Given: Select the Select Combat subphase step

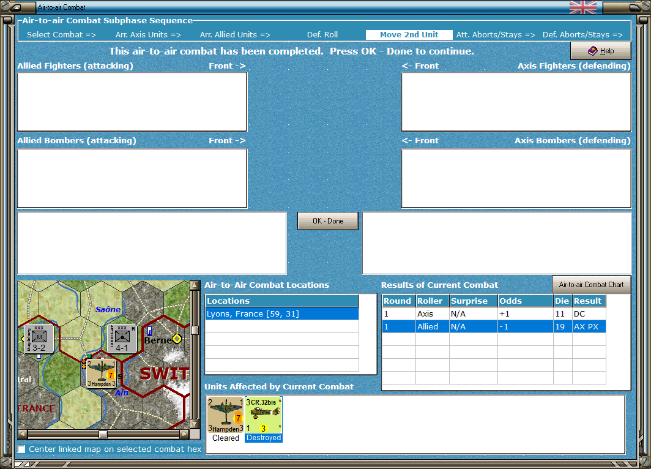Looking at the screenshot, I should click(x=61, y=35).
